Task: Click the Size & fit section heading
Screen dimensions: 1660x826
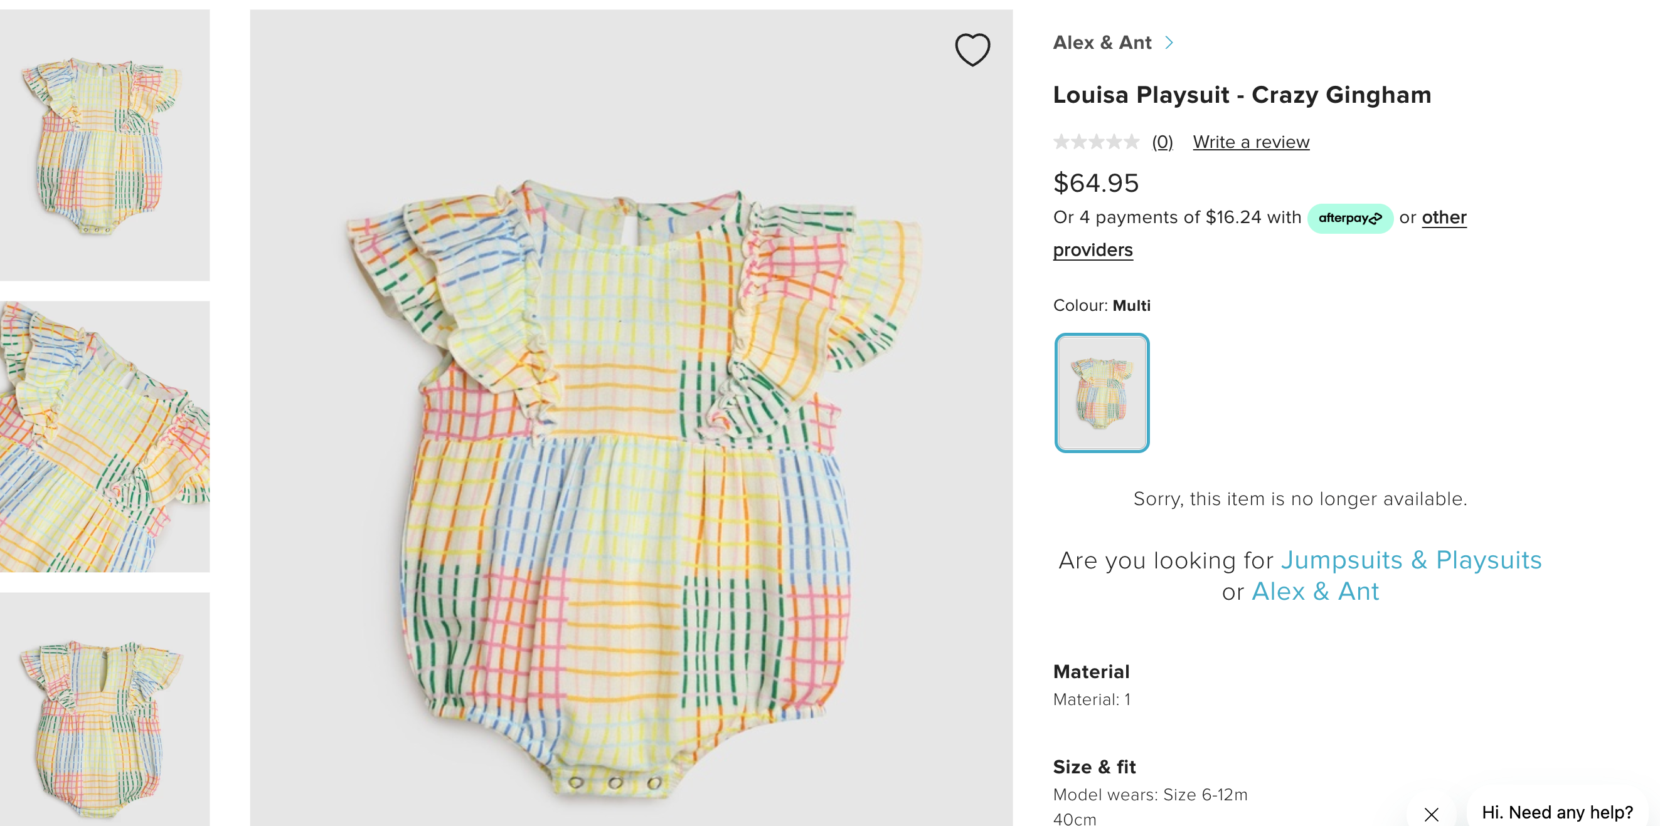Action: (1094, 766)
